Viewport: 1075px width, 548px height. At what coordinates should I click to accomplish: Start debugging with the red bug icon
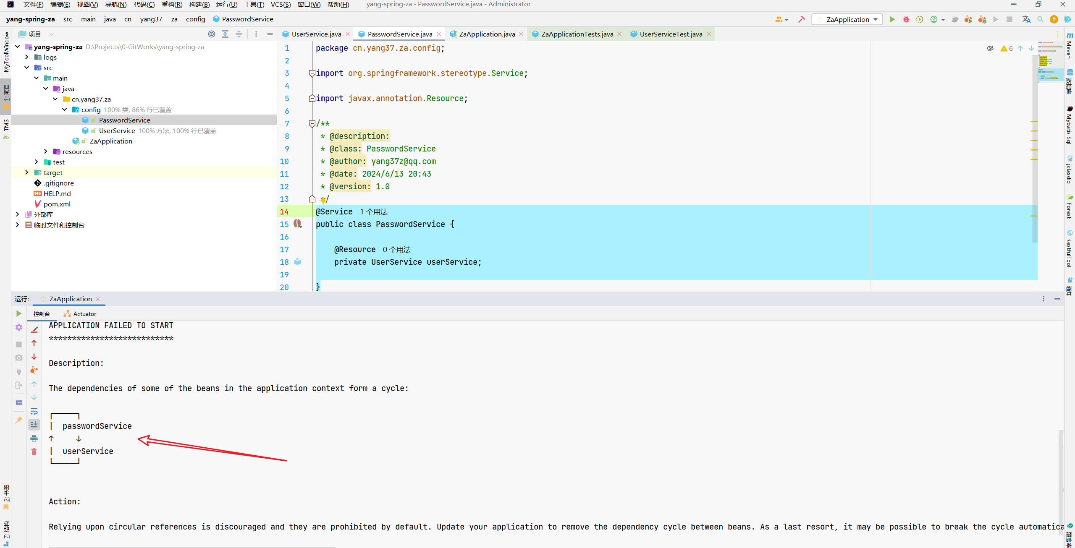click(906, 19)
